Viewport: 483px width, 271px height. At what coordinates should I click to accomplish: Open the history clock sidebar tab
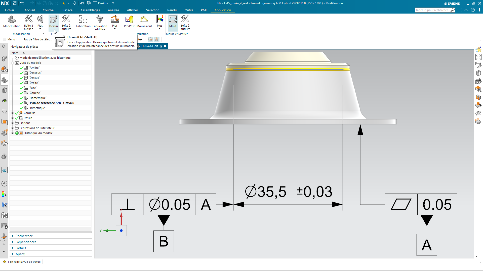pyautogui.click(x=4, y=183)
